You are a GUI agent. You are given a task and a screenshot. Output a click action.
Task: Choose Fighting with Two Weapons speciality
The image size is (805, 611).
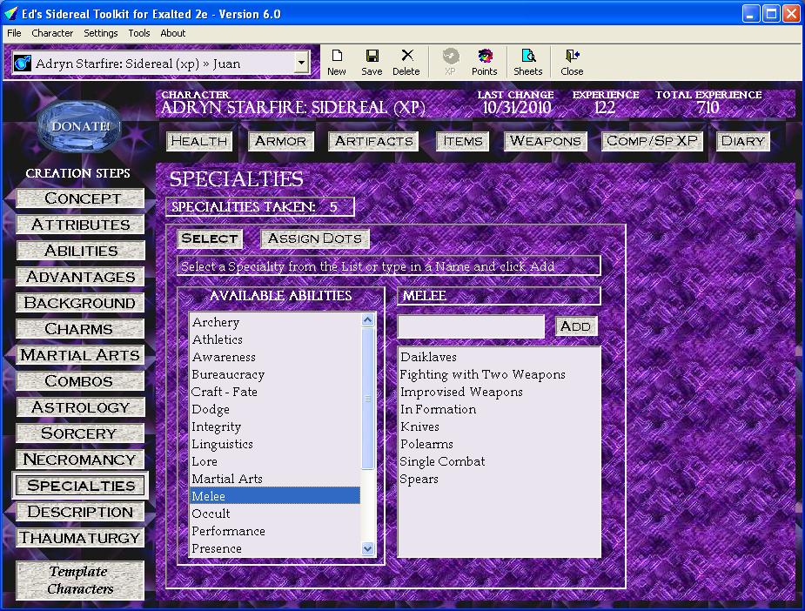pos(499,375)
